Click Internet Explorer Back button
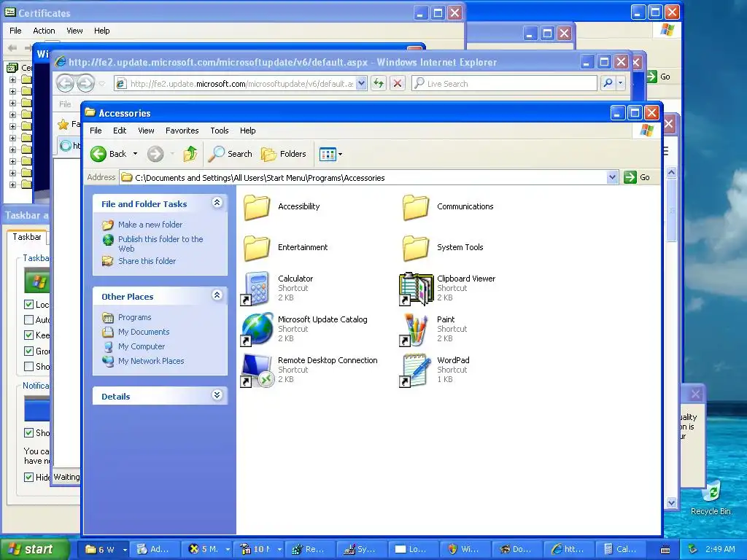The image size is (747, 560). [65, 83]
